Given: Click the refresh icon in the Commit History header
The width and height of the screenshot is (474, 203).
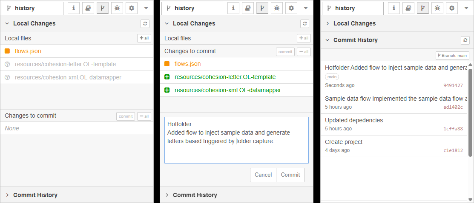Looking at the screenshot, I should (x=465, y=40).
